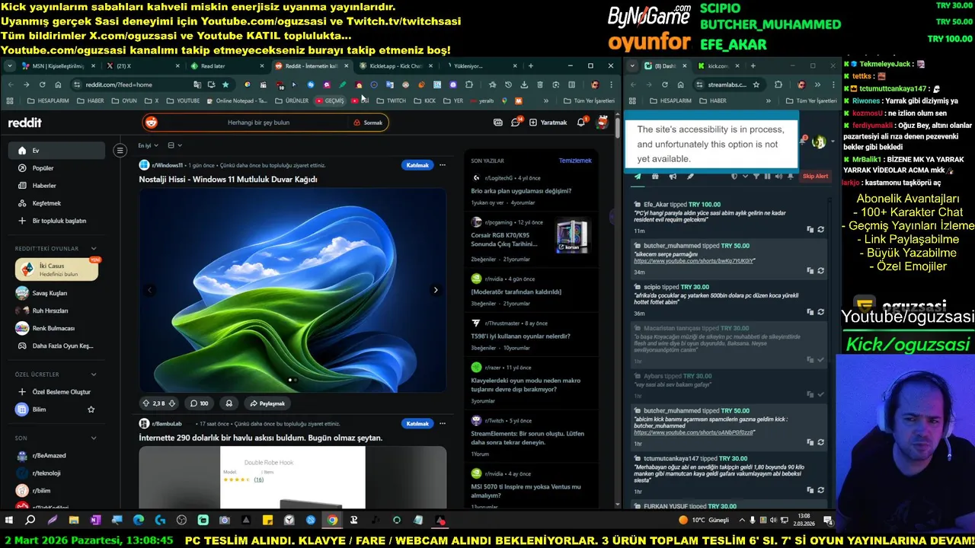This screenshot has height=548, width=975.
Task: Join r/Windows11 with Katılmak button
Action: coord(417,165)
